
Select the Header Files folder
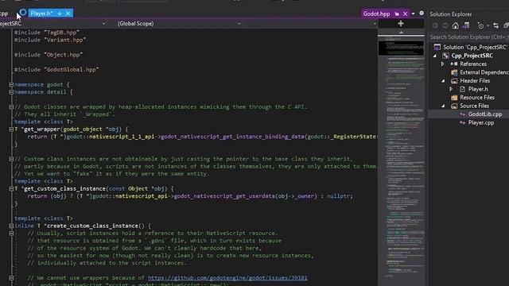(x=475, y=81)
